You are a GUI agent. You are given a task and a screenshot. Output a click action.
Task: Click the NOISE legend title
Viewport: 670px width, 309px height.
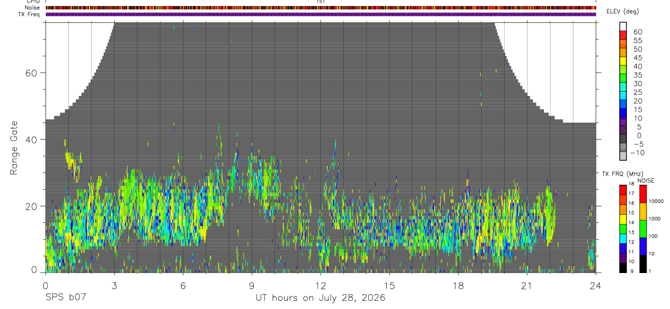[645, 180]
